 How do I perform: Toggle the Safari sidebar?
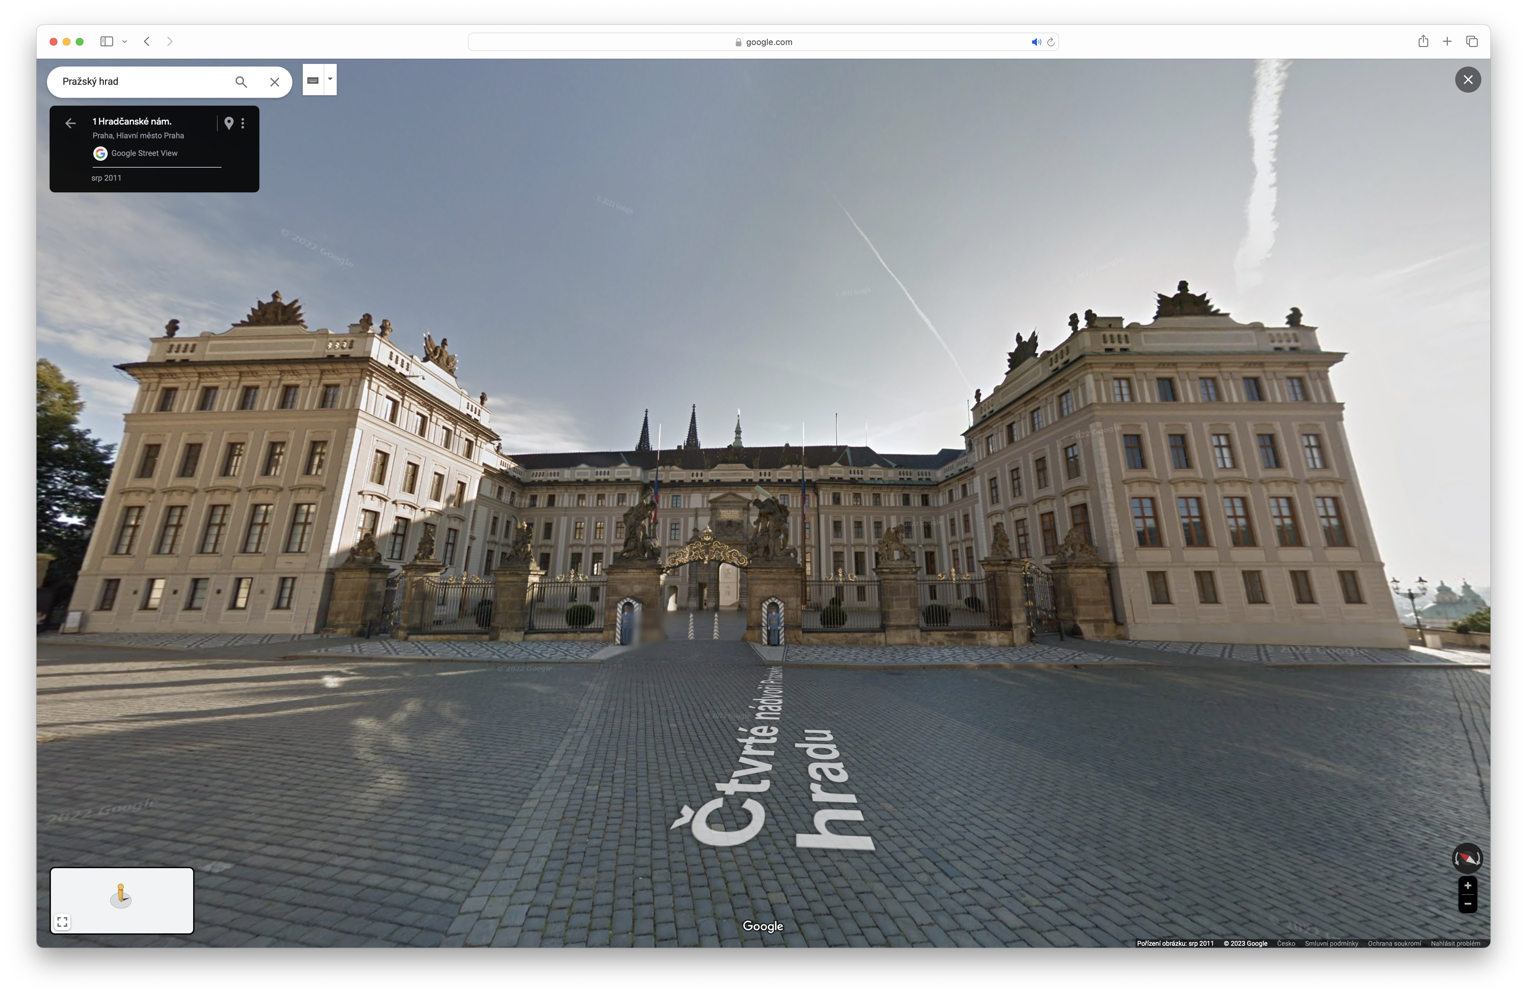point(106,41)
